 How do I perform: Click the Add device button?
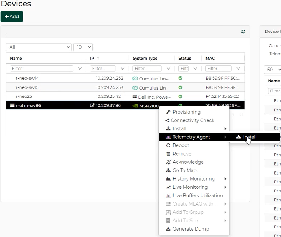12,17
